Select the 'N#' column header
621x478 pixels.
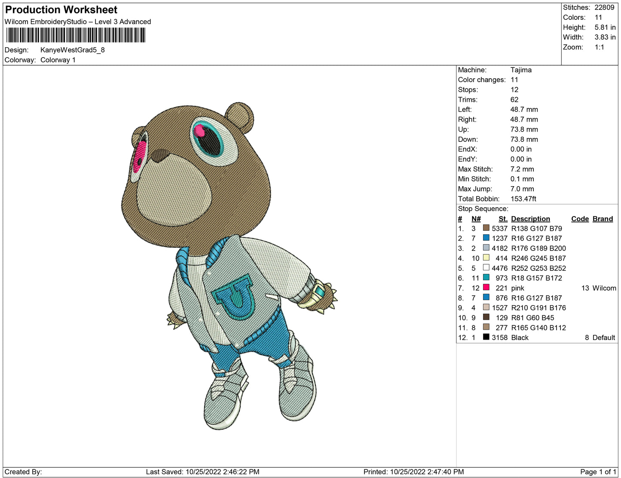pos(476,219)
